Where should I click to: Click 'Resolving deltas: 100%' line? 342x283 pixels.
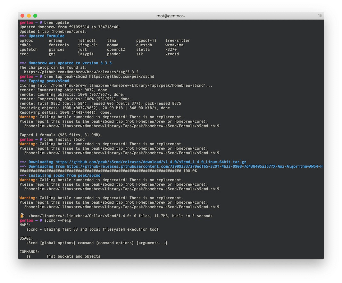click(65, 112)
